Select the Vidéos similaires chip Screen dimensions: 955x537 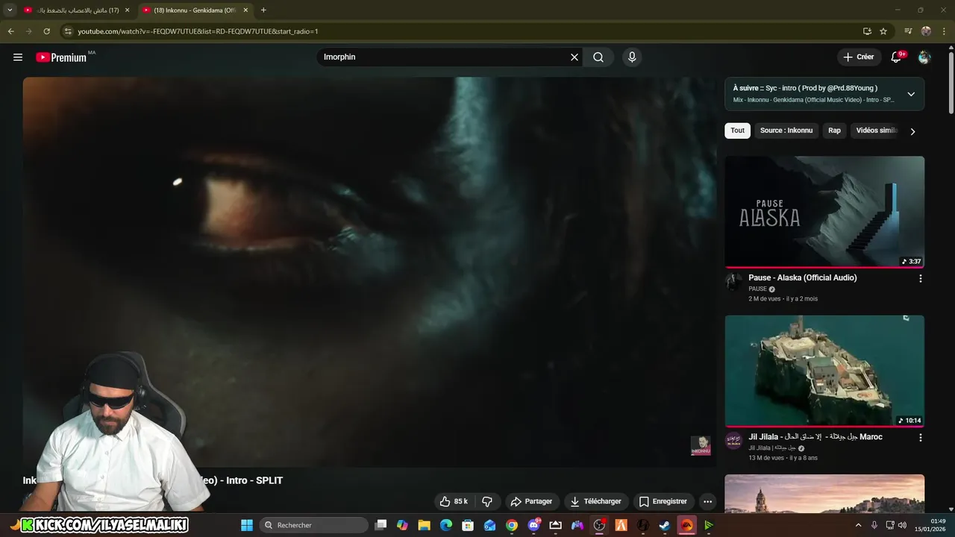(876, 131)
